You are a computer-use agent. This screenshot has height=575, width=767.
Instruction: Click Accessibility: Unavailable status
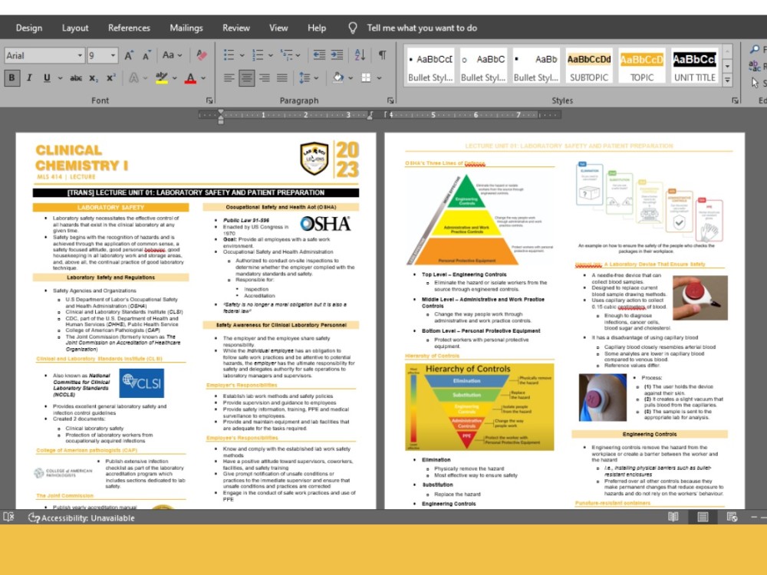pos(81,517)
